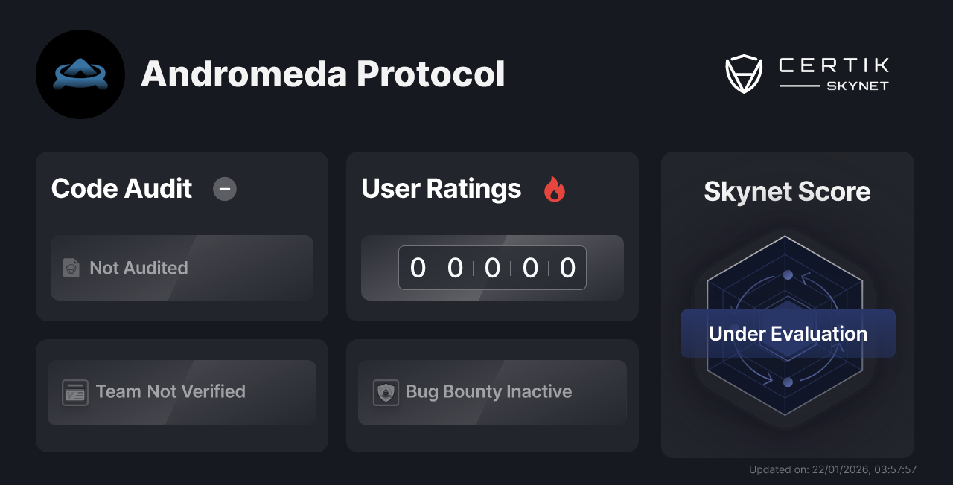The height and width of the screenshot is (485, 953).
Task: Toggle the Bug Bounty Inactive status pill
Action: (x=492, y=392)
